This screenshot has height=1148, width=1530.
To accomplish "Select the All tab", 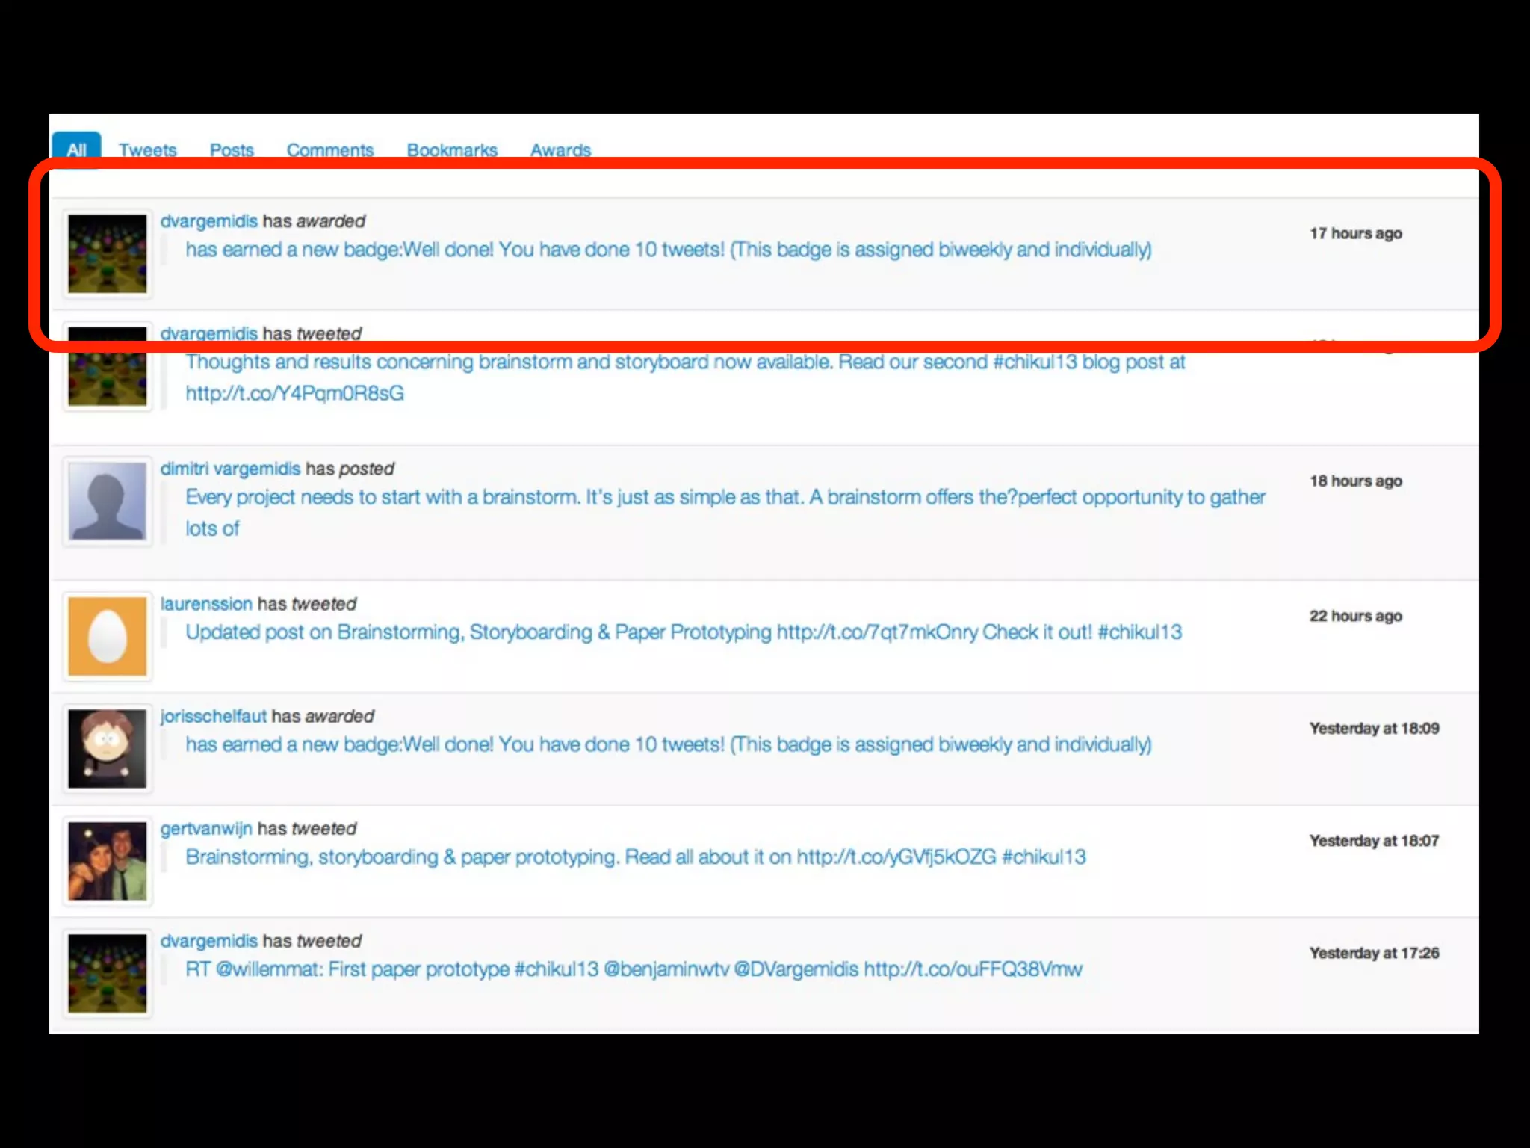I will pos(76,149).
